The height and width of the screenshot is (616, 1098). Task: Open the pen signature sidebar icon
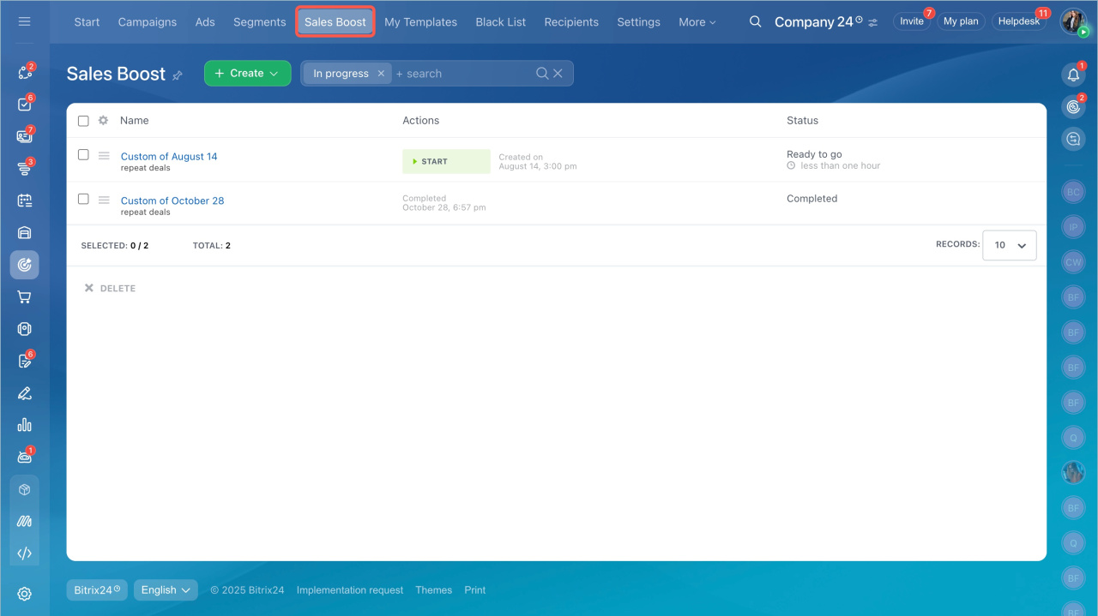tap(24, 393)
